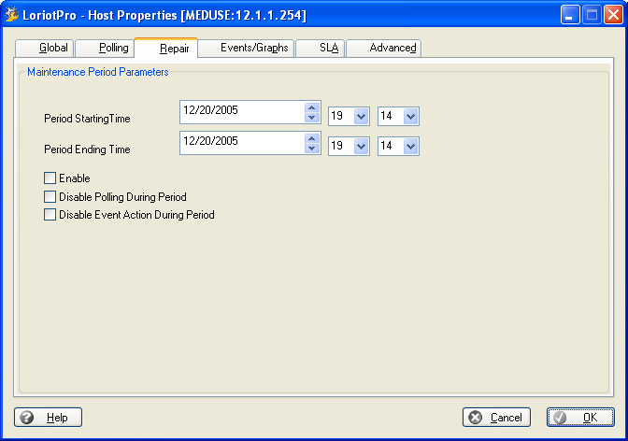Image resolution: width=628 pixels, height=441 pixels.
Task: Cancel the Host Properties dialog
Action: tap(496, 418)
